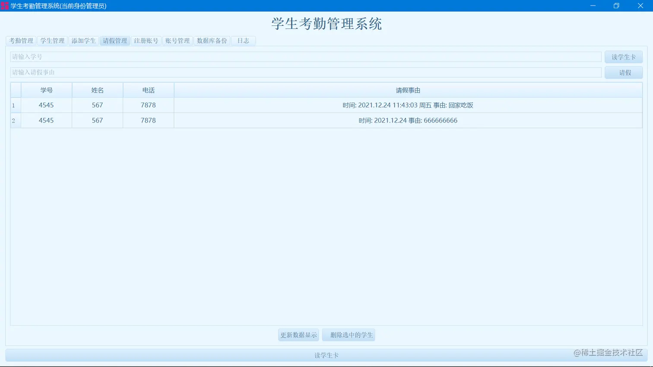Click the wide 读学生卡 bar at bottom

pyautogui.click(x=326, y=355)
